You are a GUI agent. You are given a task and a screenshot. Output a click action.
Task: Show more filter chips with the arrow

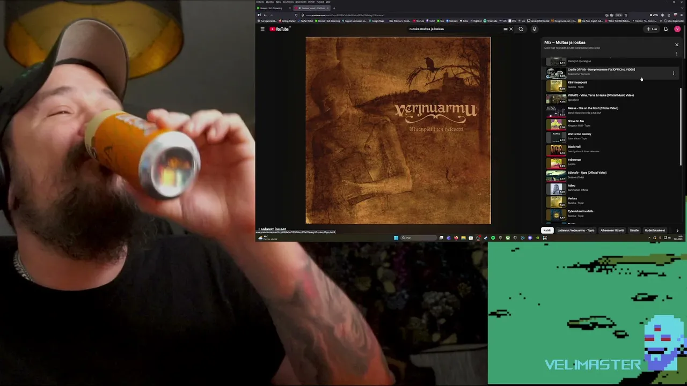pos(677,231)
